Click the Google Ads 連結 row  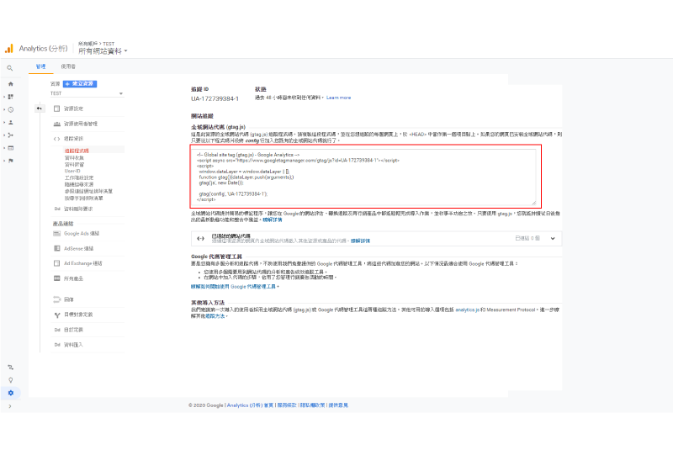(x=87, y=233)
